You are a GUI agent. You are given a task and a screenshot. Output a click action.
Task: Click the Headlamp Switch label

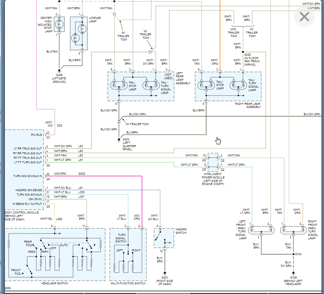55,283
